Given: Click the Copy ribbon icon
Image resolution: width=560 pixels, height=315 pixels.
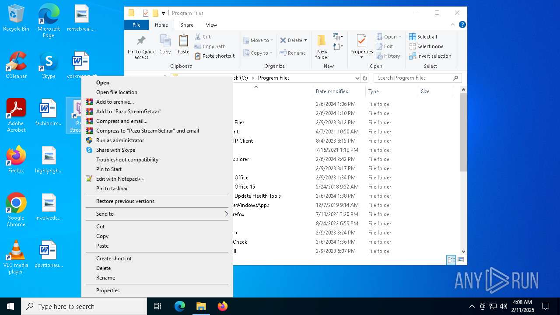Looking at the screenshot, I should [x=165, y=45].
